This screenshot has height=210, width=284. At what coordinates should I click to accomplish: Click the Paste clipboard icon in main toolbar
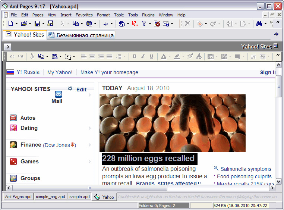coord(89,23)
